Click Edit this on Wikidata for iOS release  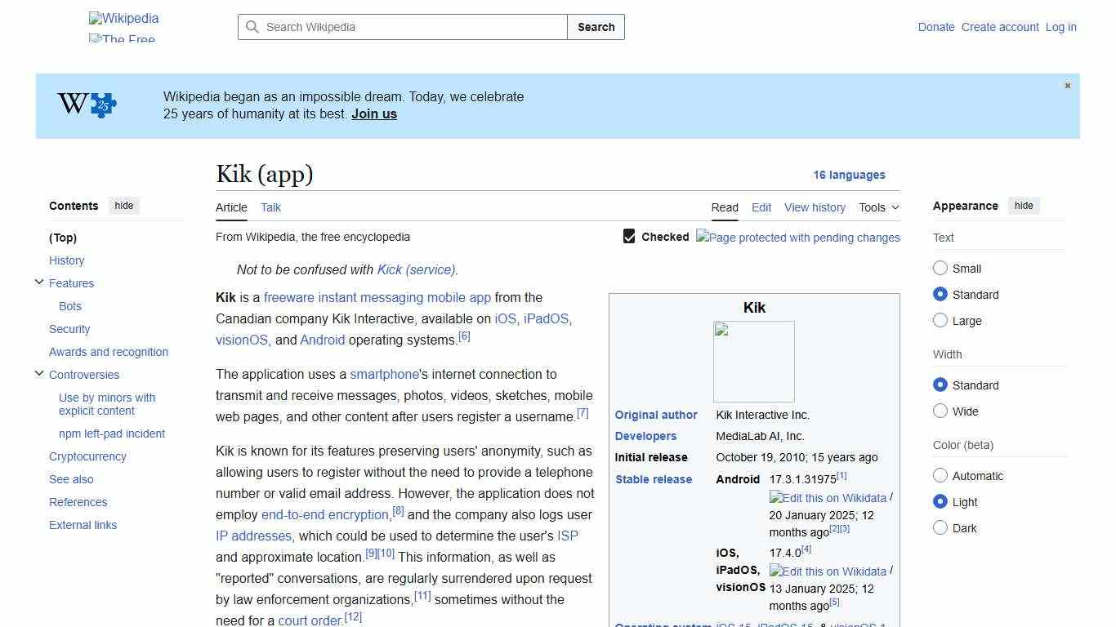(827, 571)
